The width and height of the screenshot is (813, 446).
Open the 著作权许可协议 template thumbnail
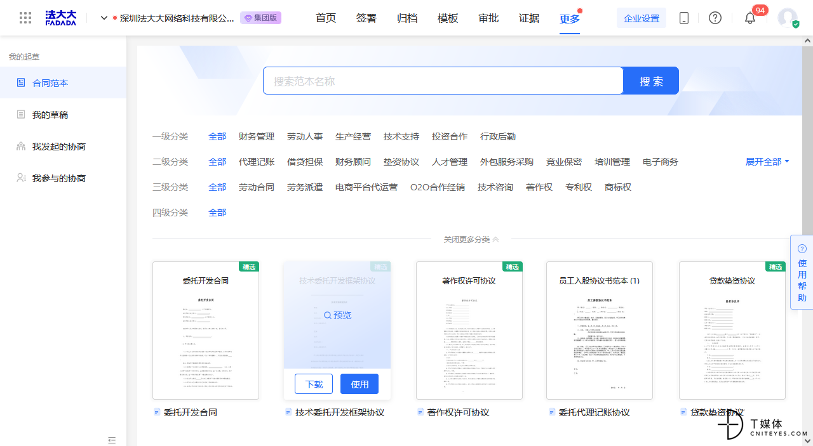tap(469, 331)
